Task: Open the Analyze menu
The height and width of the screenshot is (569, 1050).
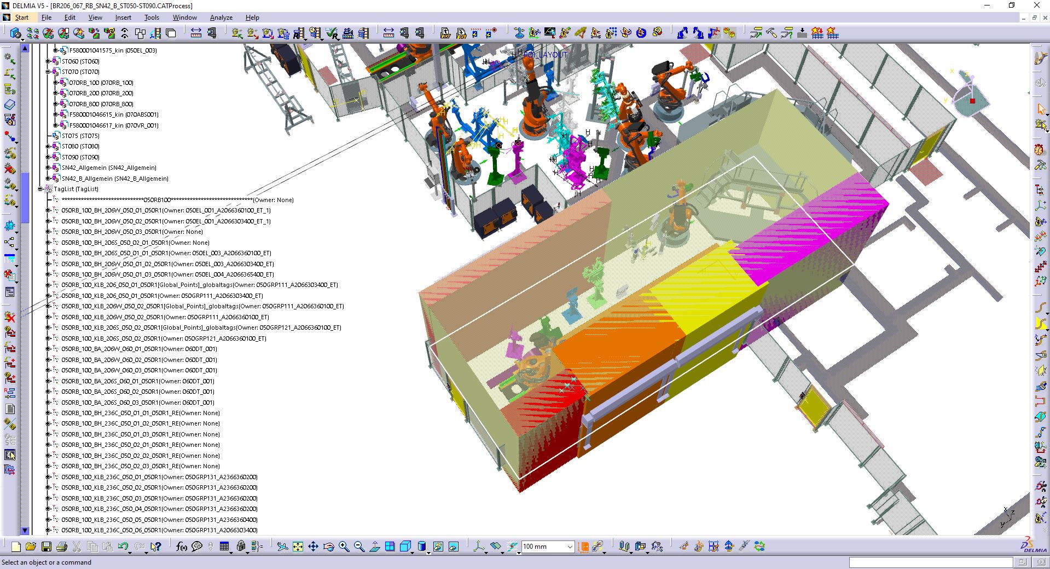Action: (x=221, y=18)
